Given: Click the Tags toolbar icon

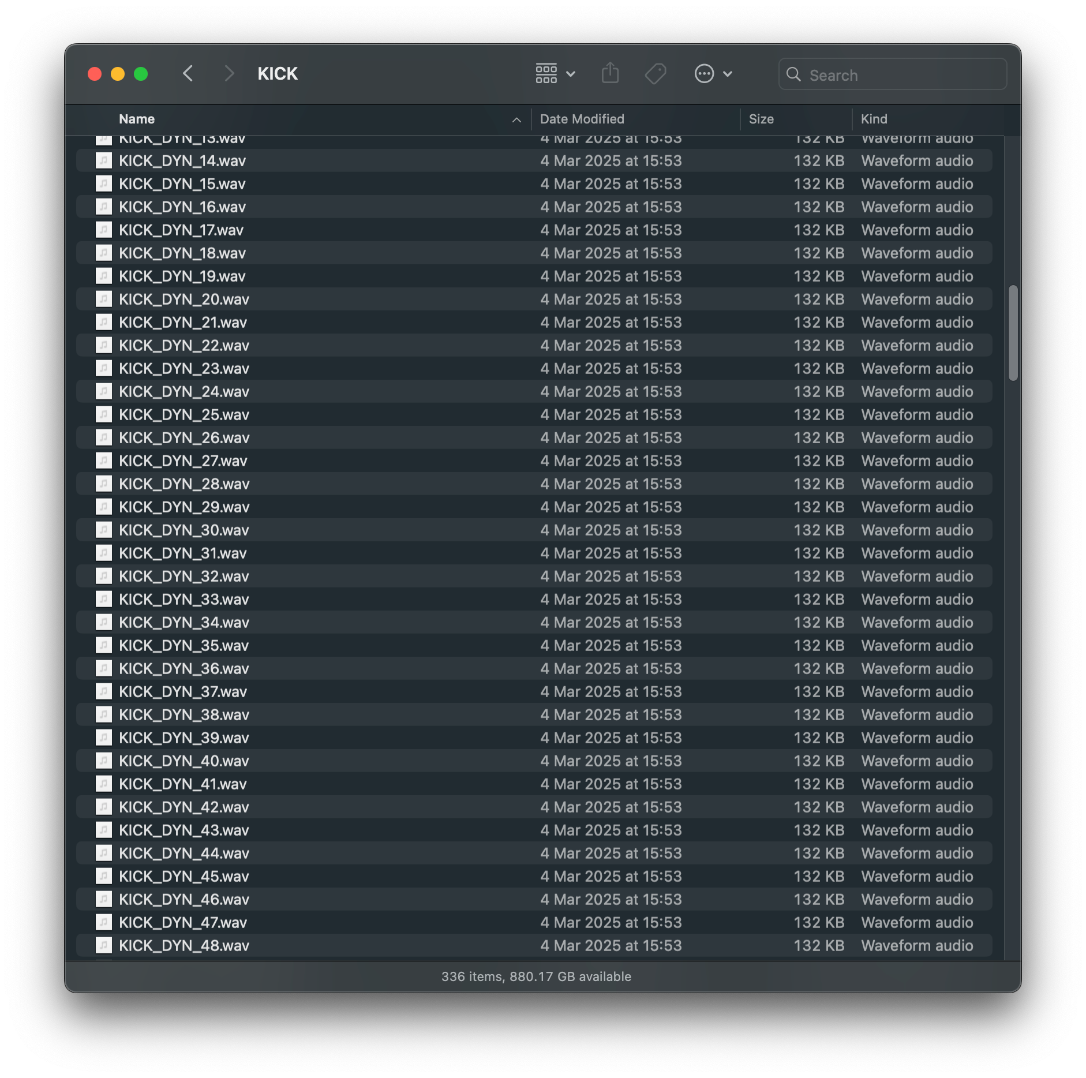Looking at the screenshot, I should coord(656,74).
